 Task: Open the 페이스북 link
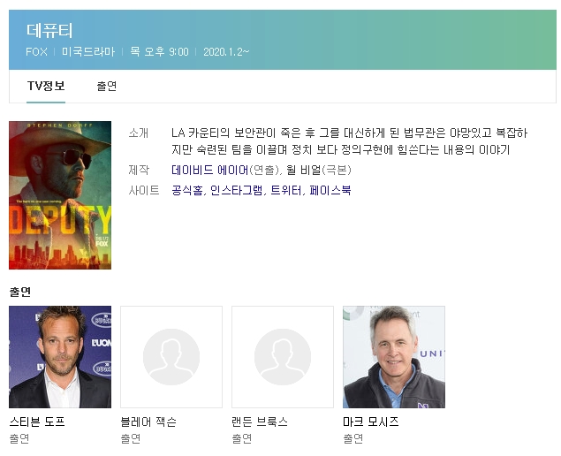[330, 190]
